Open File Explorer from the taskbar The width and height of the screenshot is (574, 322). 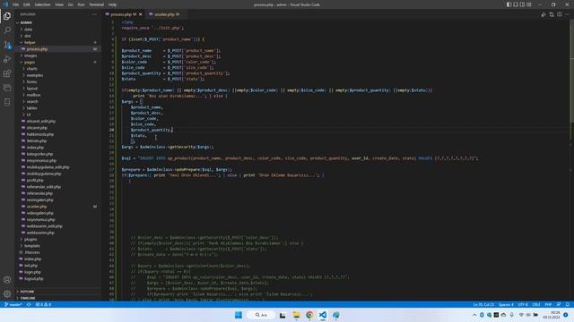[x=296, y=315]
